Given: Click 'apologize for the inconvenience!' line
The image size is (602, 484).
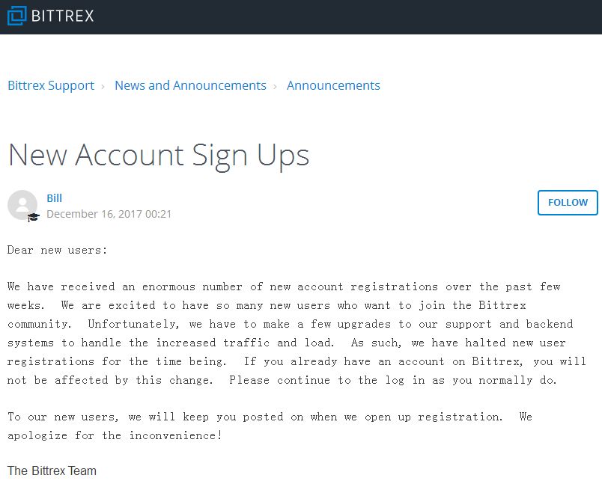Looking at the screenshot, I should coord(115,435).
